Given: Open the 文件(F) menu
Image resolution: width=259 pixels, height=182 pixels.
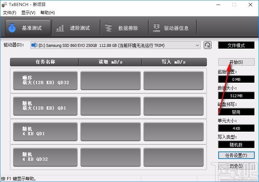Looking at the screenshot, I should click(x=10, y=13).
